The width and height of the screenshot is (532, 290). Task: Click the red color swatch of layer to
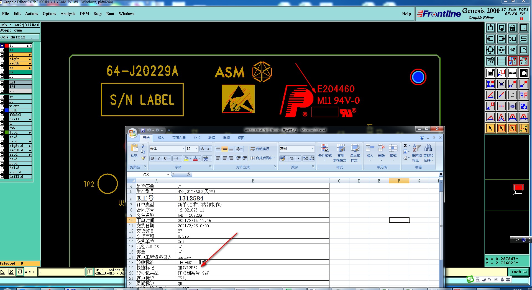(7, 46)
